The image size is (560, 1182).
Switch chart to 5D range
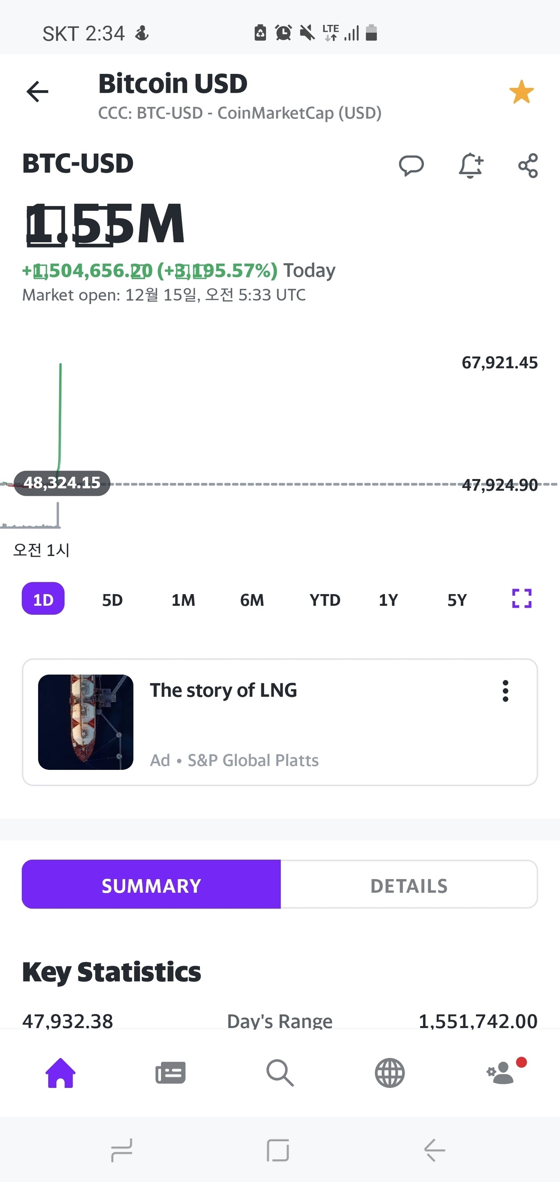click(112, 600)
